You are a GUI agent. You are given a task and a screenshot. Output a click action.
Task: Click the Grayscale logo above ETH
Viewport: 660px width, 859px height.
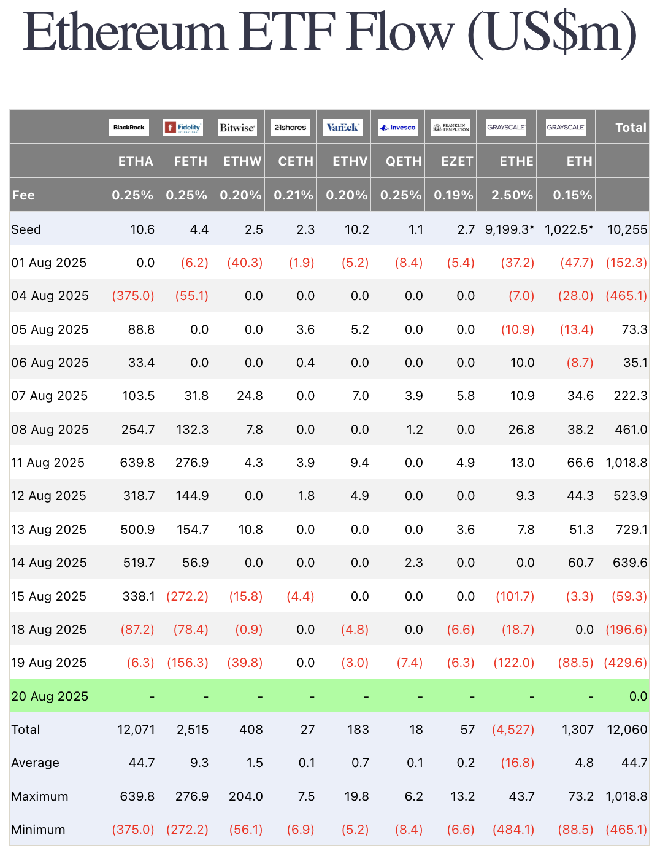(566, 128)
